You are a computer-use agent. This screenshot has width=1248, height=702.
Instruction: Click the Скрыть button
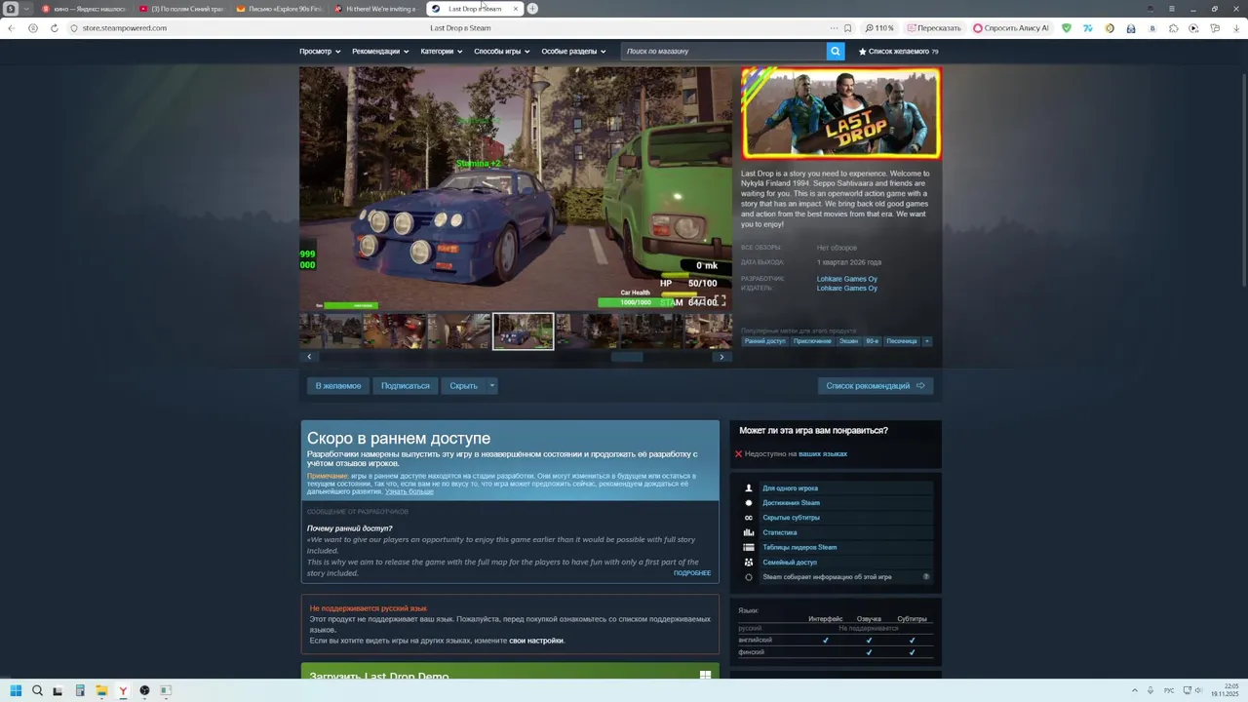coord(463,386)
